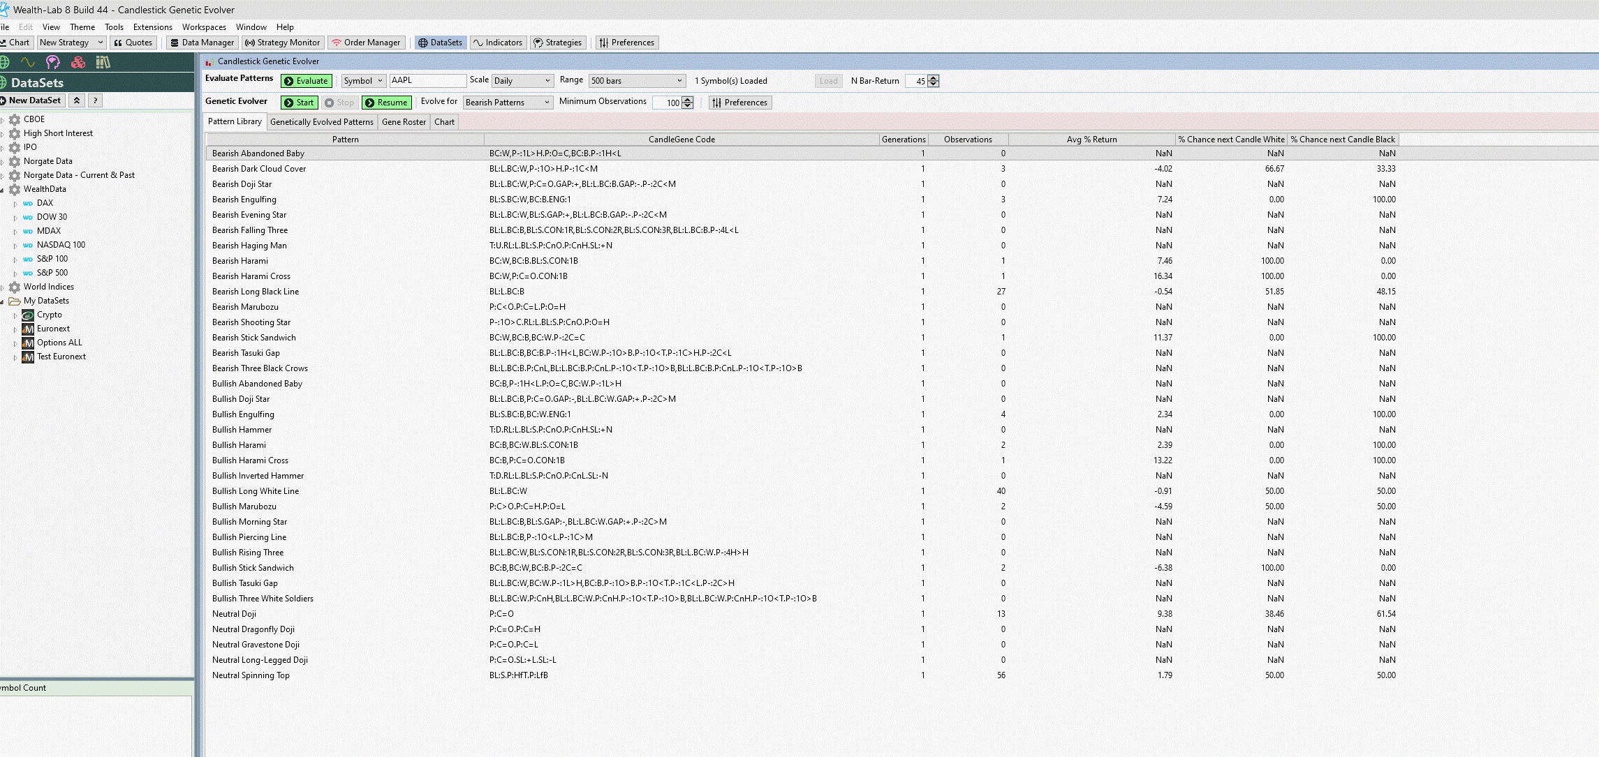Image resolution: width=1599 pixels, height=757 pixels.
Task: Expand the World Indices tree node
Action: [3, 287]
